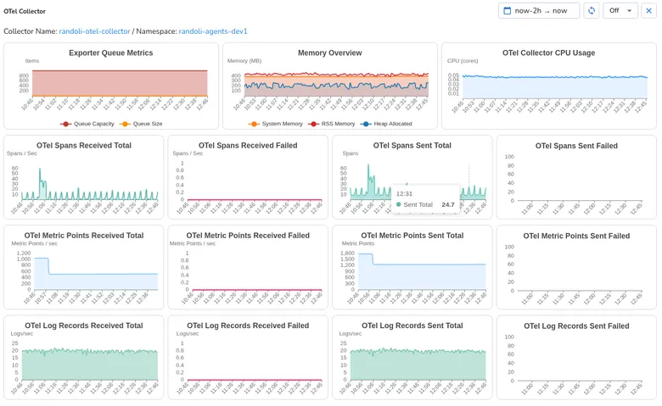Screen dimensions: 662x406
Task: Click the OTel Log Records Received Total title
Action: (x=83, y=325)
